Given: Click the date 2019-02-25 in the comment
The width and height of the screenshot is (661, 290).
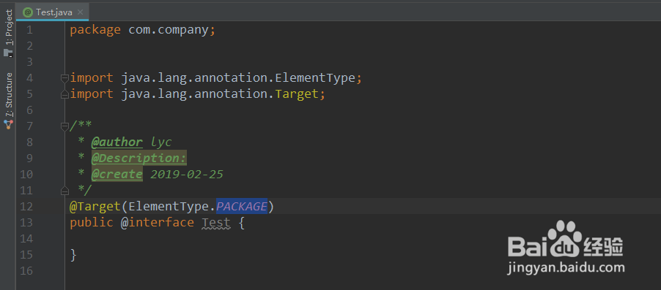Looking at the screenshot, I should point(187,174).
